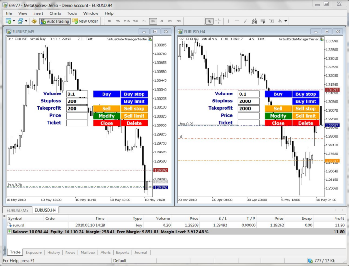Select the Trendline drawing tool
This screenshot has width=349, height=266.
[246, 21]
